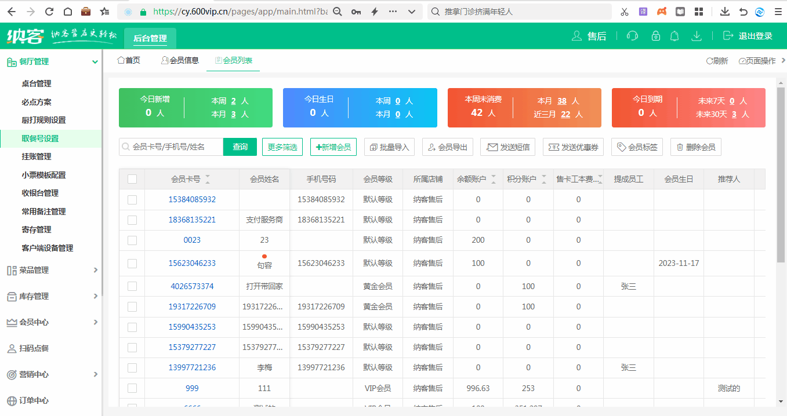Viewport: 787px width, 416px height.
Task: Toggle the select-all checkbox in table header
Action: [132, 179]
